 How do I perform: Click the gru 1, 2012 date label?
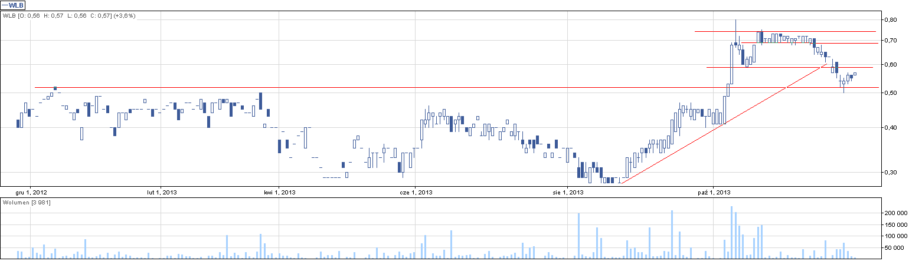(x=31, y=192)
